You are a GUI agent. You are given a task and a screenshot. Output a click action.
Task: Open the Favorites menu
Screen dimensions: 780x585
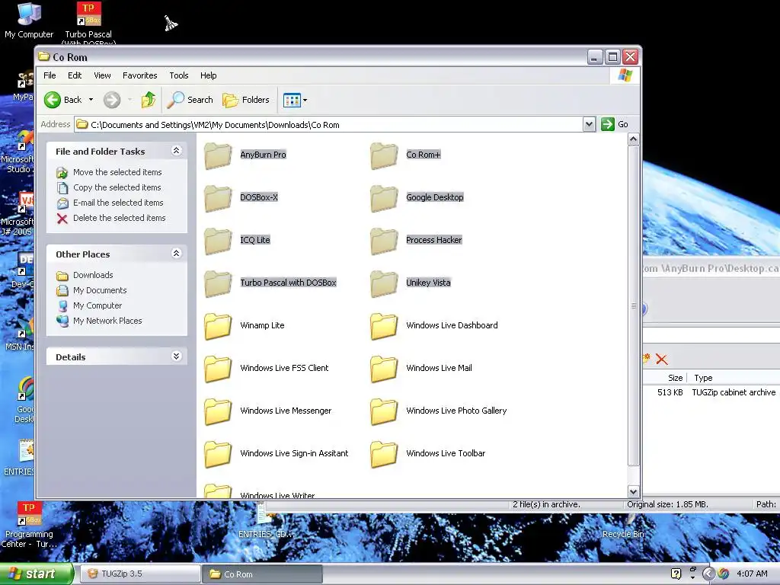[x=140, y=75]
